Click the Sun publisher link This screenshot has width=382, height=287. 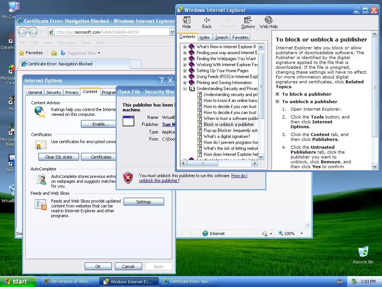click(x=169, y=124)
